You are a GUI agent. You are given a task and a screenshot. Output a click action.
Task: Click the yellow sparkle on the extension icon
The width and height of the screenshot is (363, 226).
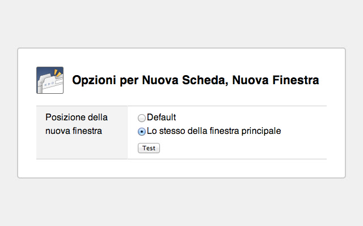click(x=58, y=73)
